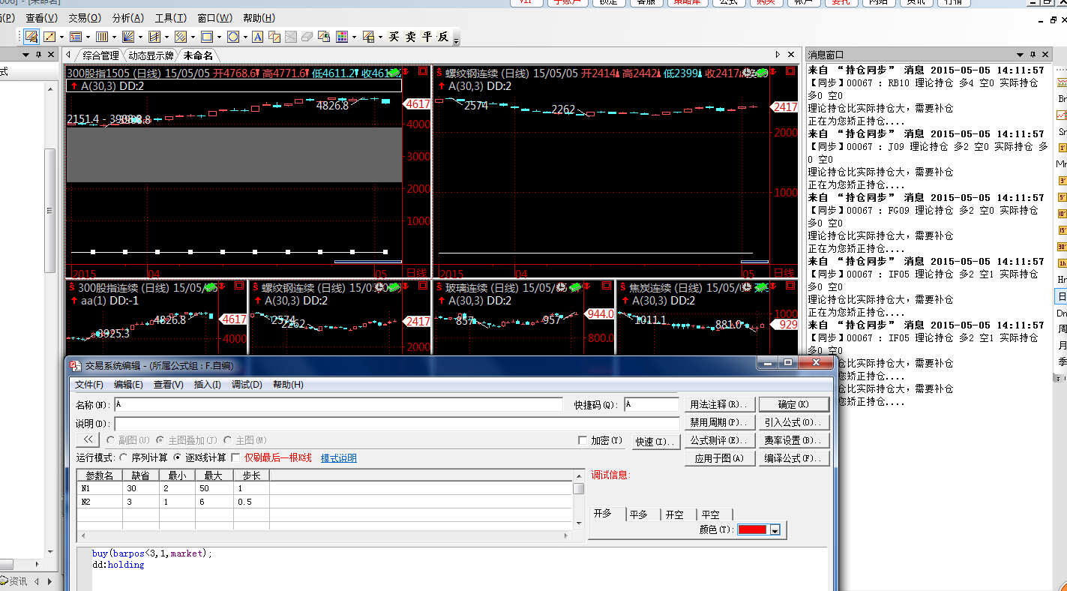Viewport: 1067px width, 591px height.
Task: Enable the 加密 encryption checkbox
Action: pos(583,441)
